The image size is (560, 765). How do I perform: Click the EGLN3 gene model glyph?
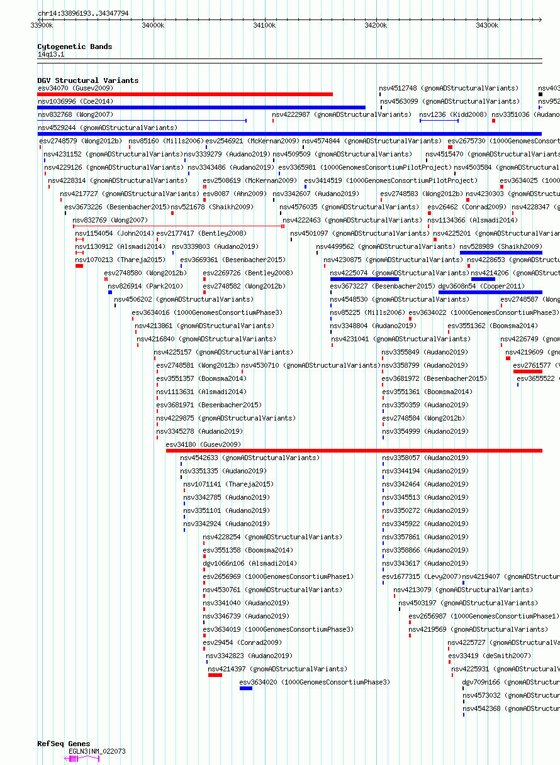(x=82, y=759)
